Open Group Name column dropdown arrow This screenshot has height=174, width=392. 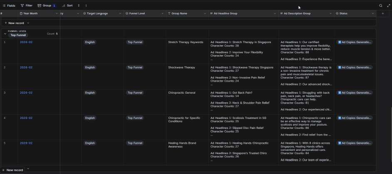point(205,14)
